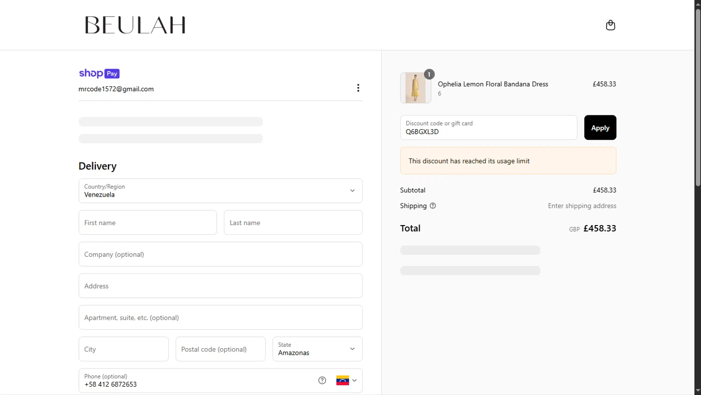The height and width of the screenshot is (395, 701).
Task: Click the Address input field
Action: coord(221,286)
